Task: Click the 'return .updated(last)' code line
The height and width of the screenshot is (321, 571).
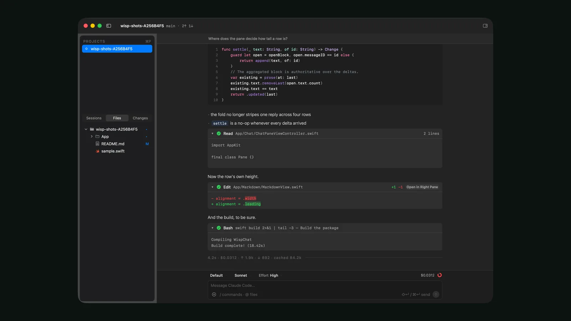Action: coord(254,95)
